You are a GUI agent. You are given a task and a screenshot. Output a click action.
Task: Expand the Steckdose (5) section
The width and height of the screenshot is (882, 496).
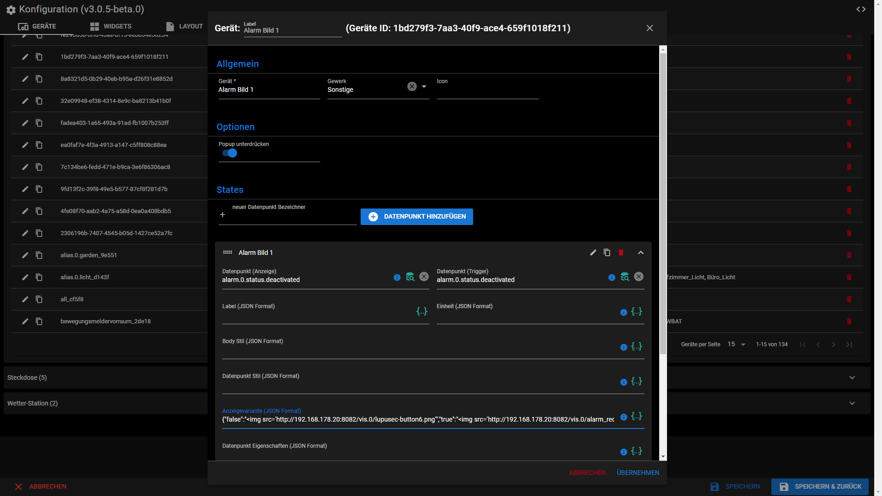[852, 378]
